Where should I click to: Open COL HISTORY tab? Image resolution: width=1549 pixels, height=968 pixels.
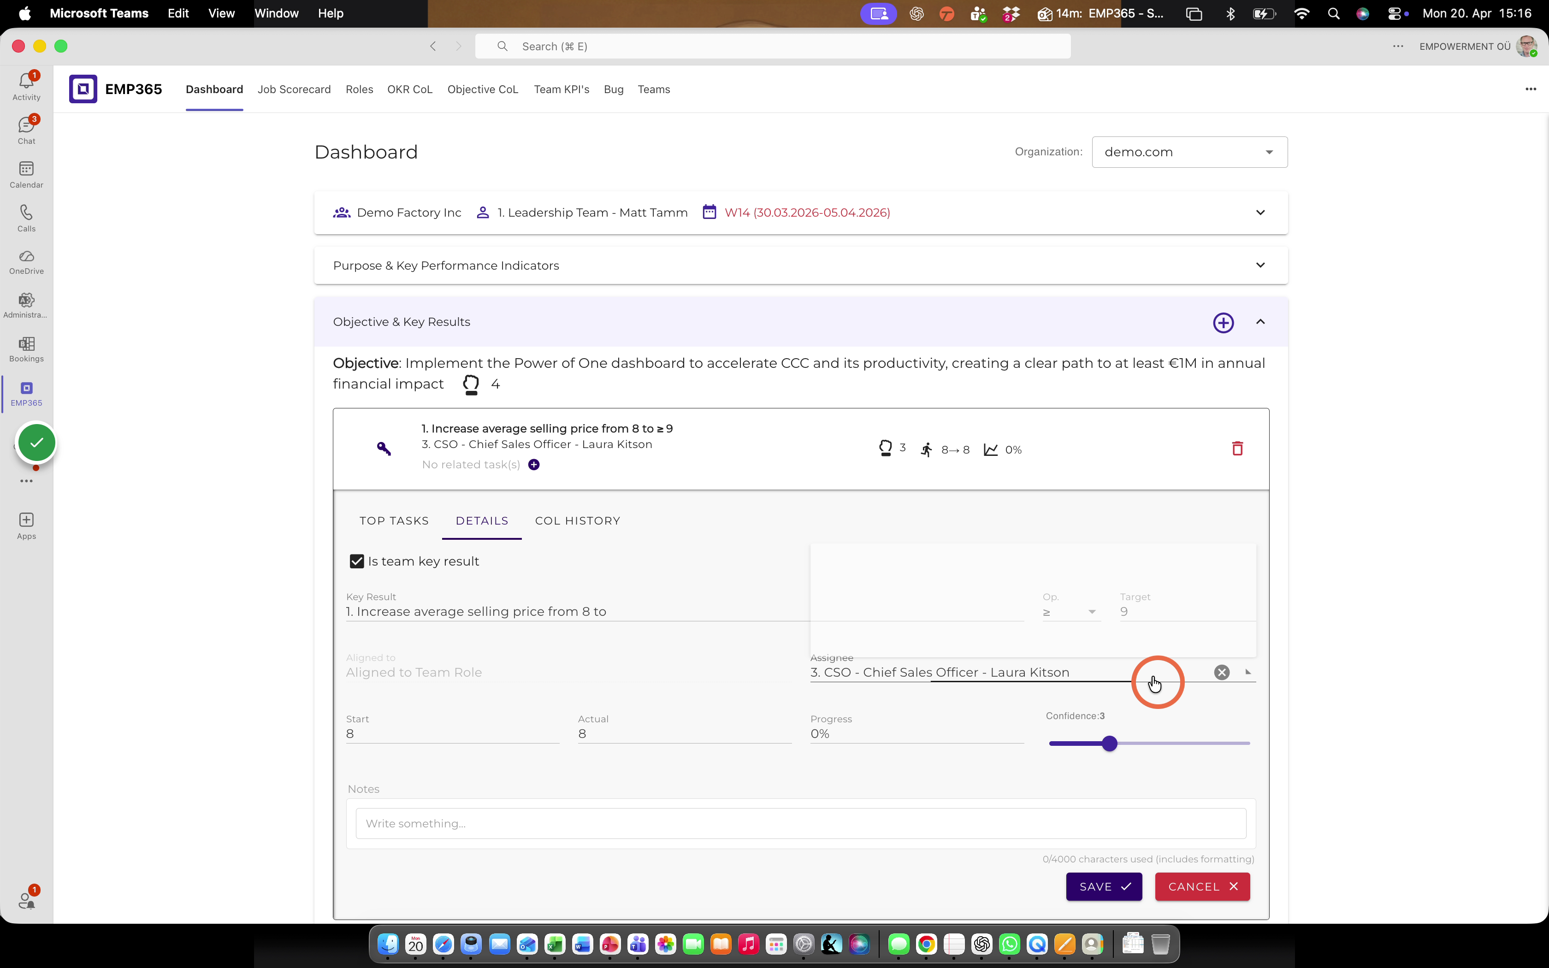pyautogui.click(x=577, y=521)
